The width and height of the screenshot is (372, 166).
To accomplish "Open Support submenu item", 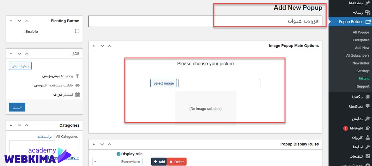I will 363,86.
